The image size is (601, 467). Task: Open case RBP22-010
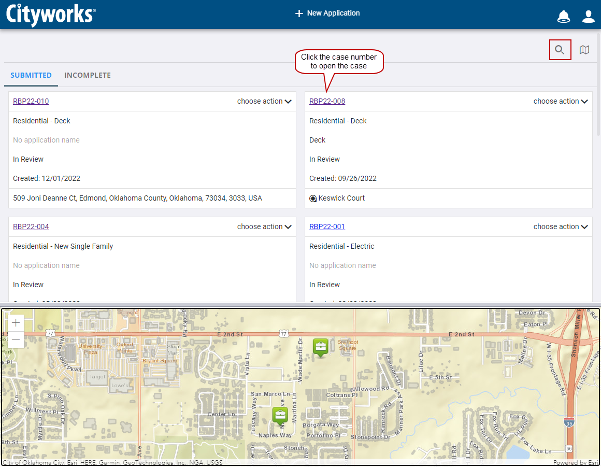(x=31, y=101)
